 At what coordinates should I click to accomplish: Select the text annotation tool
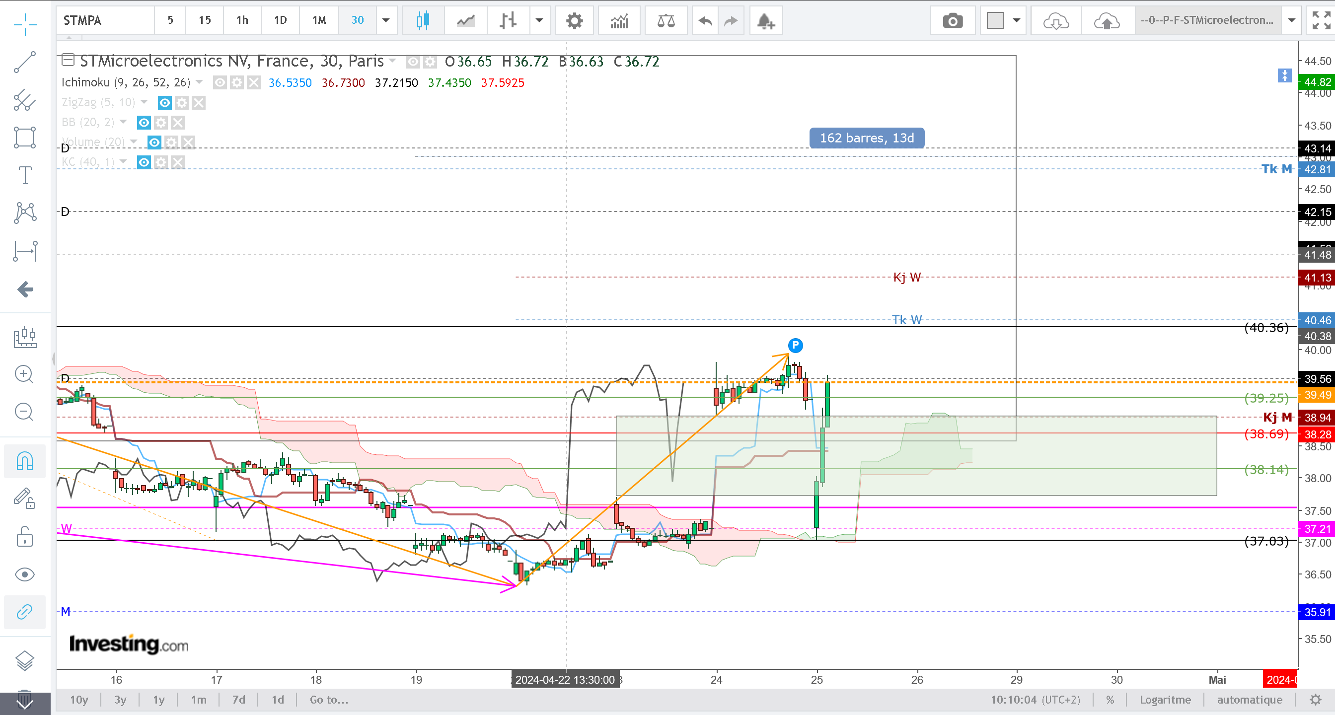point(25,175)
